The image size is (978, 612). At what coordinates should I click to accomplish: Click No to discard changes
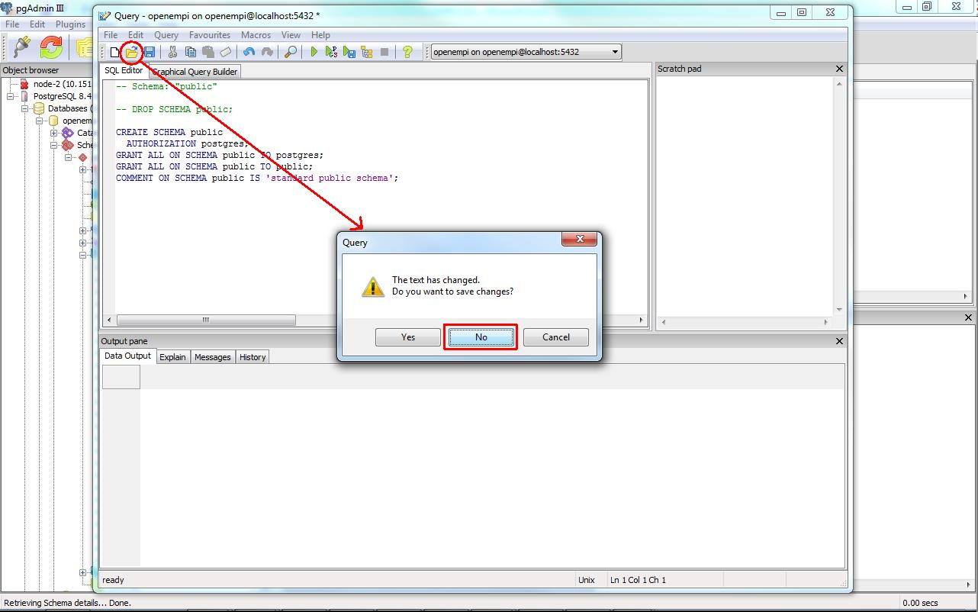[x=481, y=337]
